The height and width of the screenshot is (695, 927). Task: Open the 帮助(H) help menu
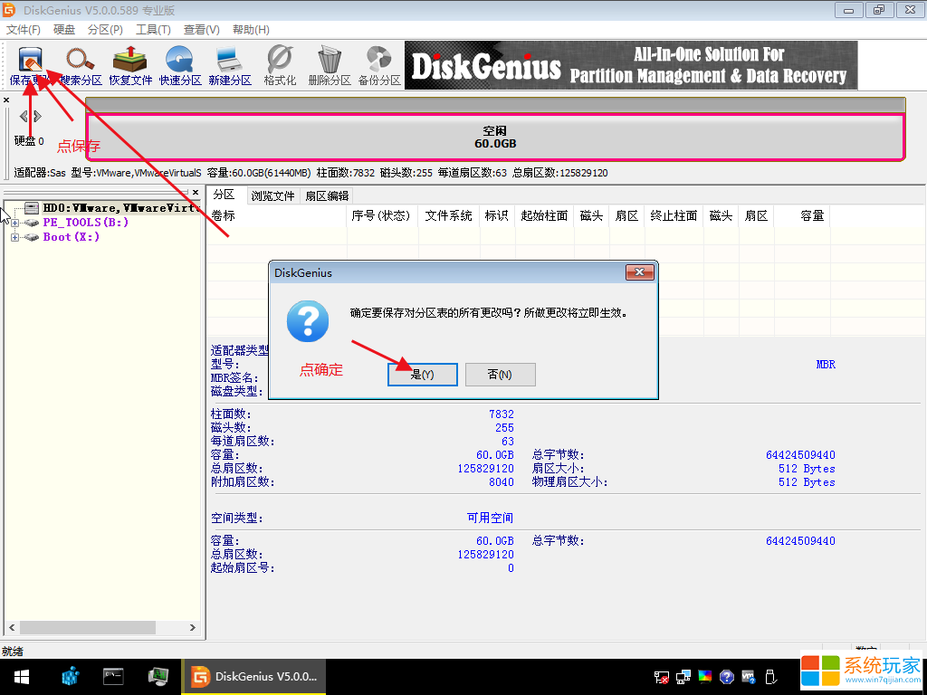pyautogui.click(x=251, y=30)
